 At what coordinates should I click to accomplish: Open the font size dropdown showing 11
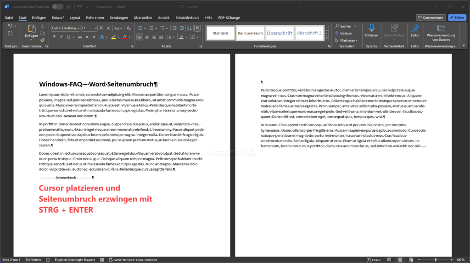pyautogui.click(x=95, y=28)
